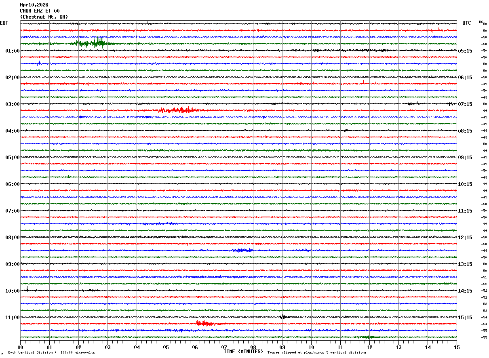The width and height of the screenshot is (489, 358).
Task: Select the station code CMGA EHZ ET 00
Action: 40,11
